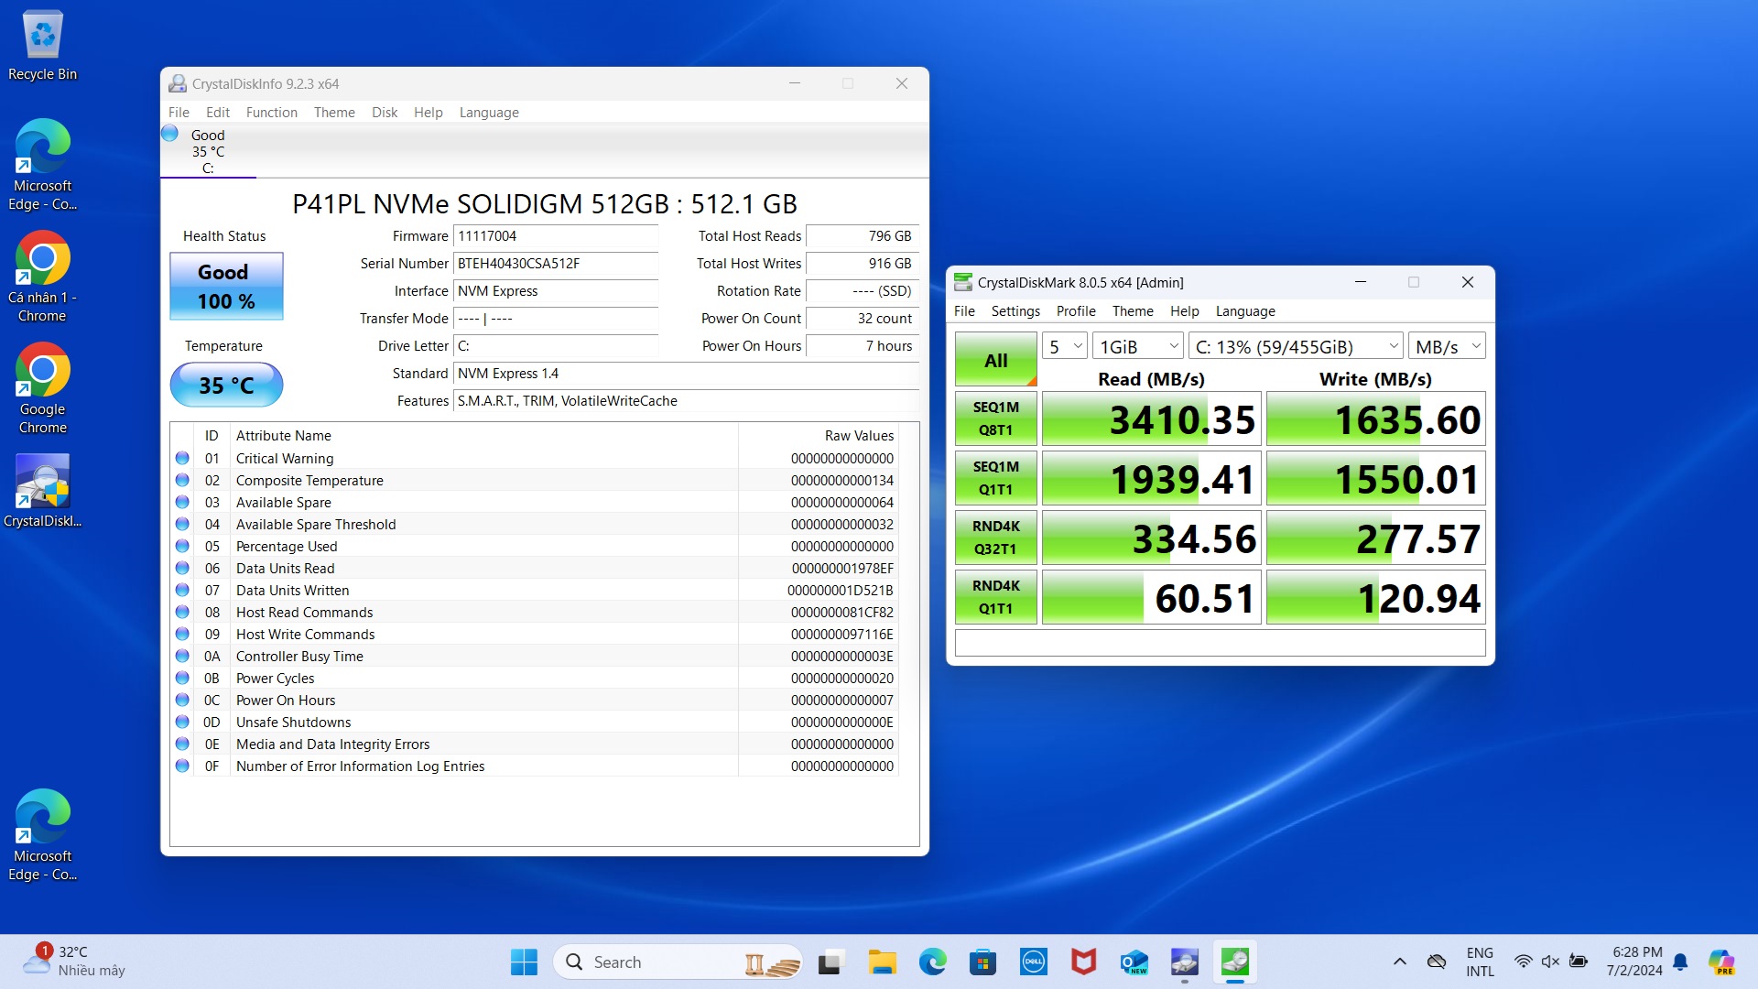
Task: Run the SEQ1M Q1T1 test
Action: (x=996, y=478)
